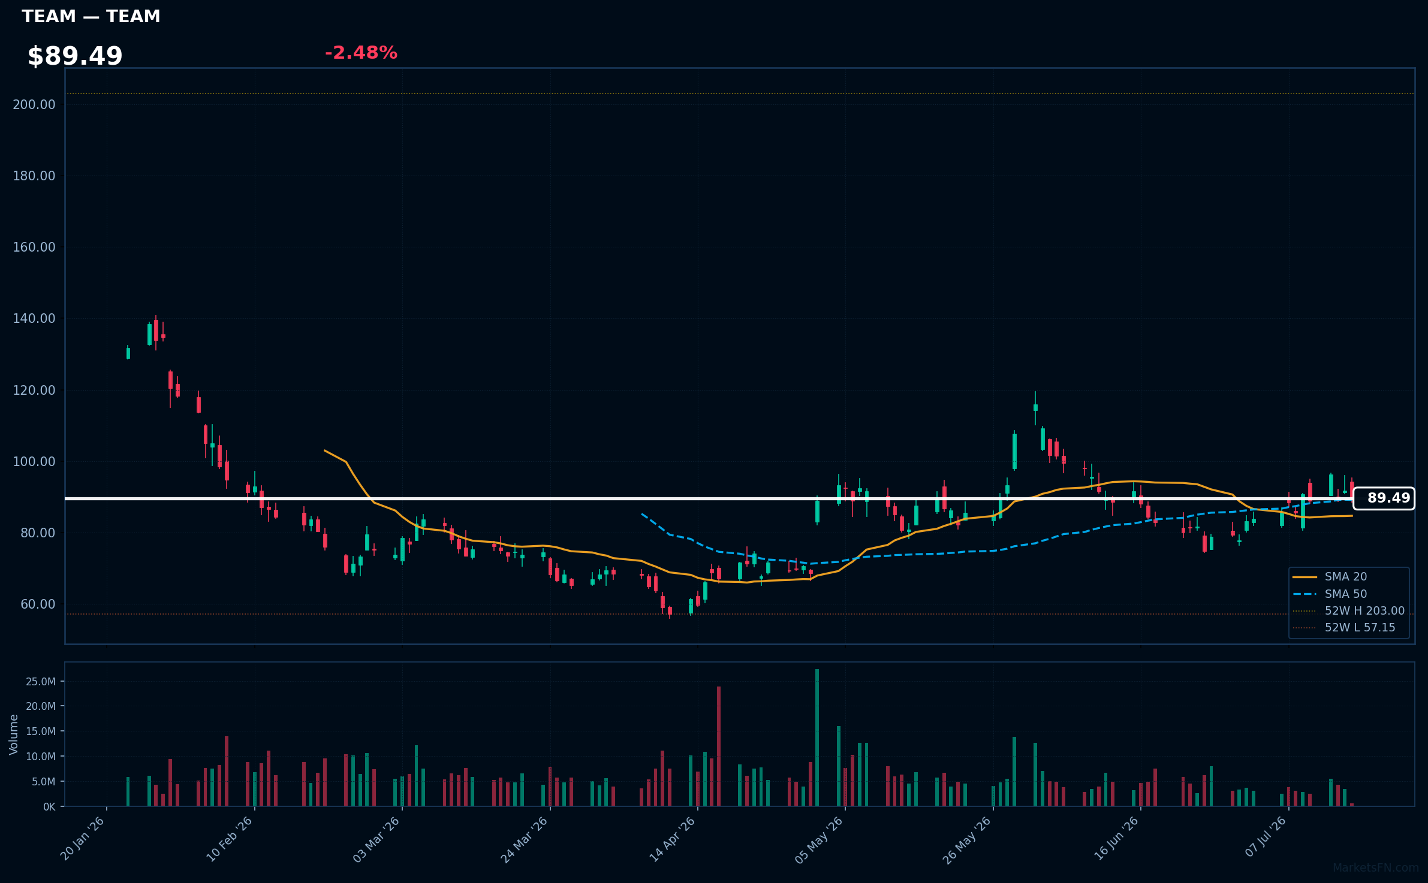The width and height of the screenshot is (1428, 883).
Task: Toggle the 52W H 203.00 legend entry
Action: 1348,611
